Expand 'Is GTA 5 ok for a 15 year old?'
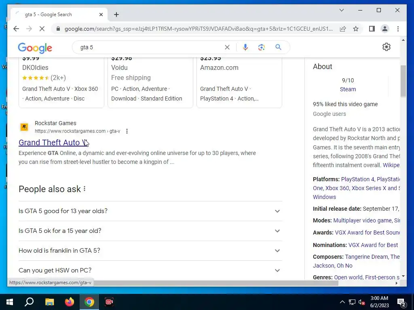 [150, 230]
